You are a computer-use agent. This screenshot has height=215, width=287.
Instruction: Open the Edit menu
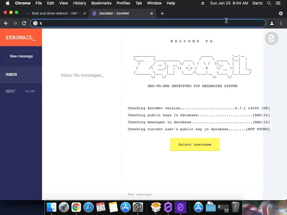50,3
